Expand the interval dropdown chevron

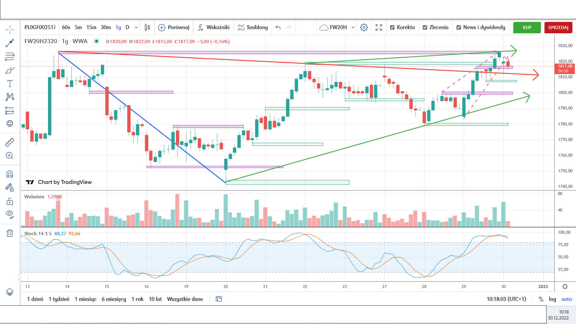coord(136,28)
